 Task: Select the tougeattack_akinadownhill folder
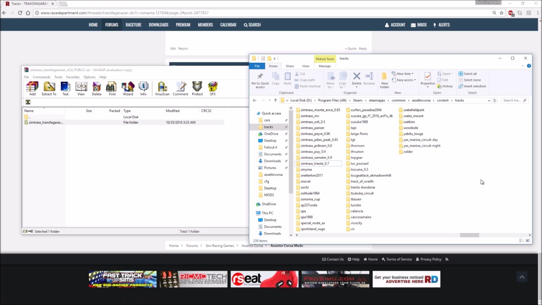point(368,175)
